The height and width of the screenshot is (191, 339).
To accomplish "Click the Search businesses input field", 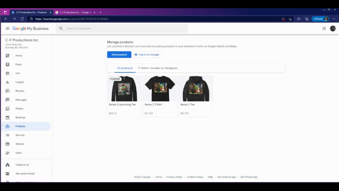I will (x=124, y=28).
